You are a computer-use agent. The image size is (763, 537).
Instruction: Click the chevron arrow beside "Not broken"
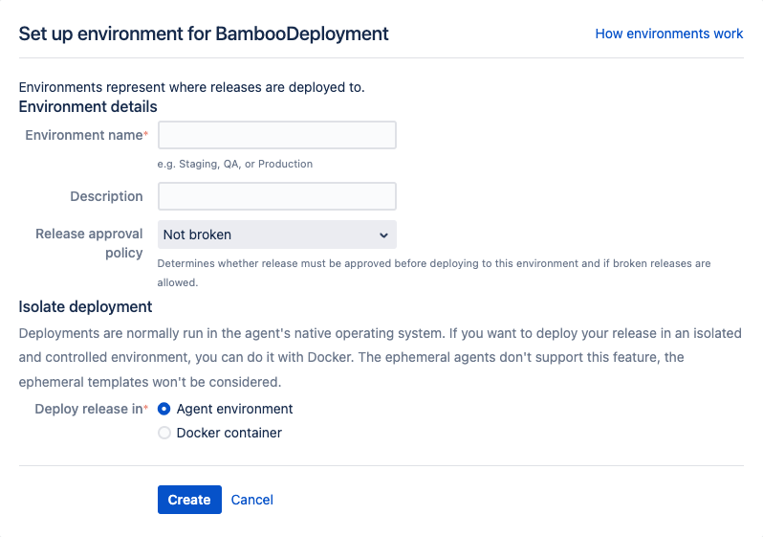click(x=383, y=235)
